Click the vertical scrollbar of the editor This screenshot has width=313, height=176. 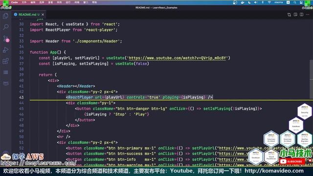coord(311,80)
